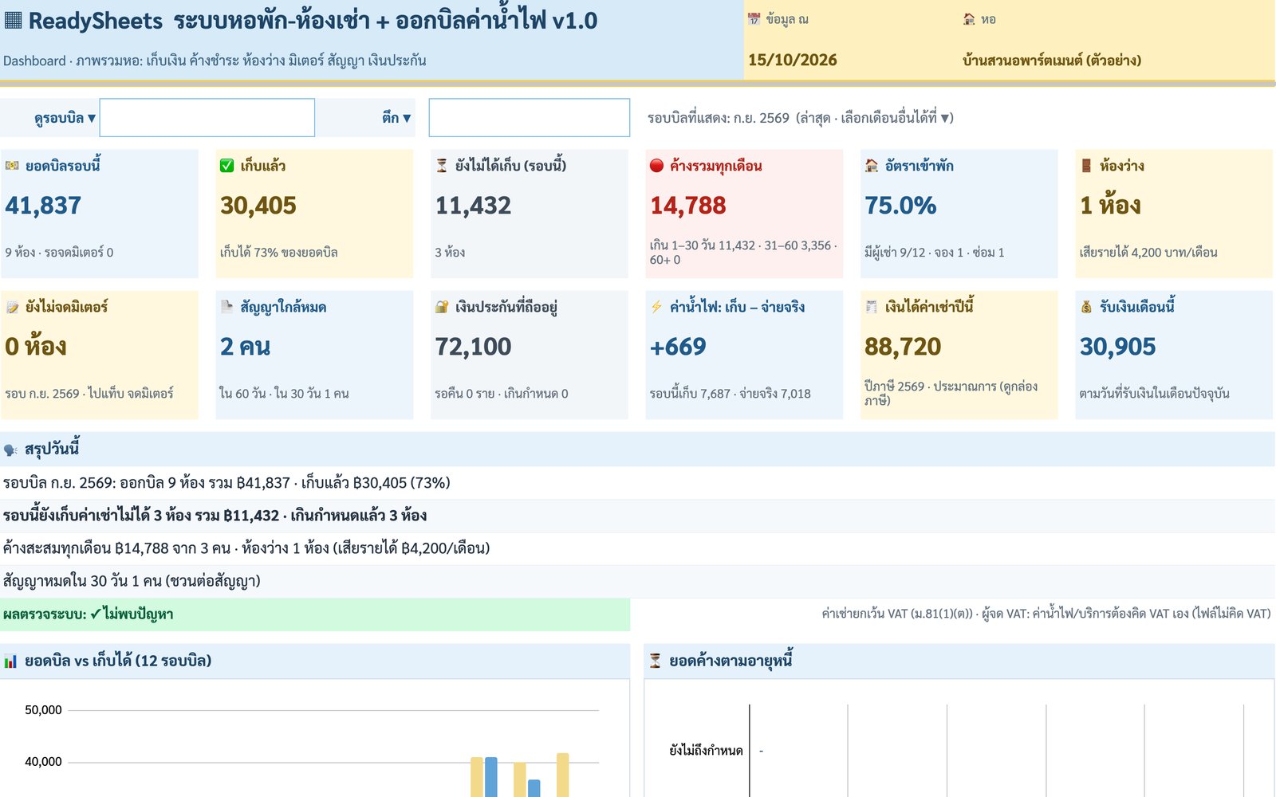This screenshot has height=797, width=1276.
Task: Click the memo icon on ยังไม่จดมิเตอร์ card
Action: click(12, 307)
